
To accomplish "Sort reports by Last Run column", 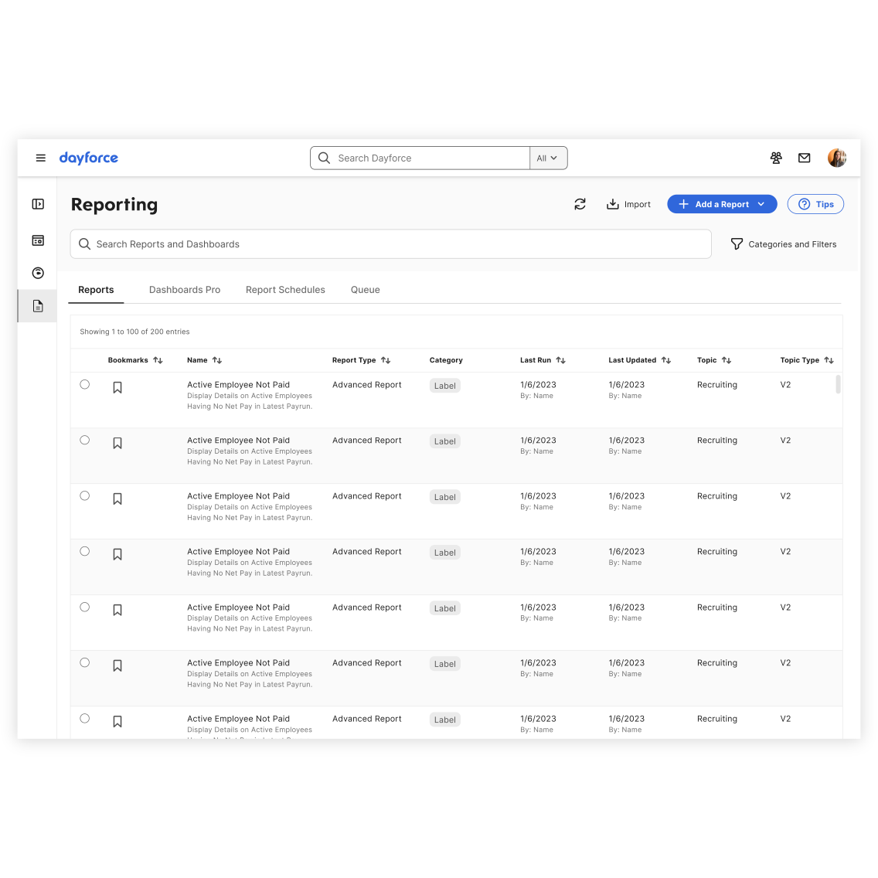I will click(x=561, y=359).
